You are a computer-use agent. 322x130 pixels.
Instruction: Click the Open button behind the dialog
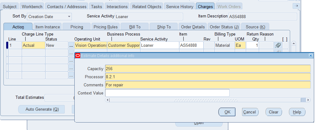tap(199, 124)
